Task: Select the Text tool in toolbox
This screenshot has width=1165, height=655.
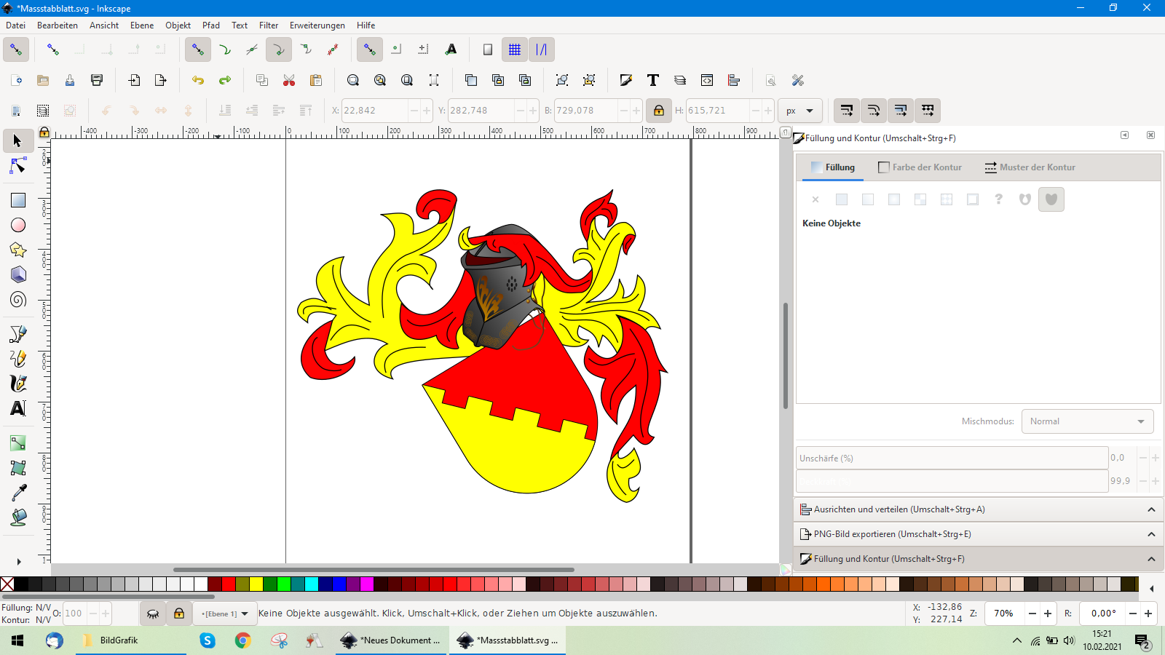Action: (18, 408)
